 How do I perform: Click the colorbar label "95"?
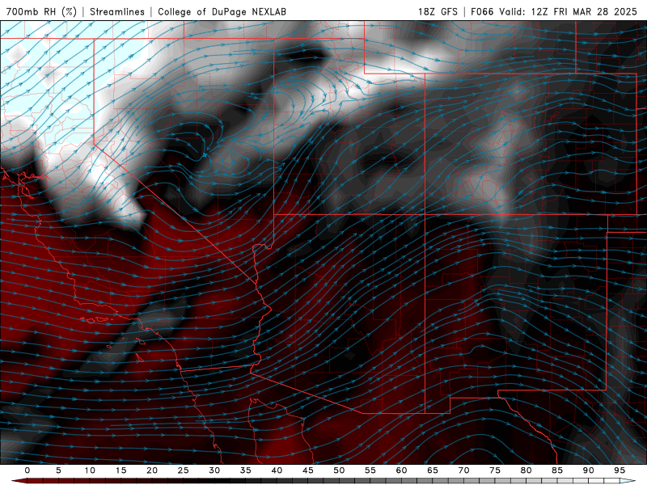[620, 470]
